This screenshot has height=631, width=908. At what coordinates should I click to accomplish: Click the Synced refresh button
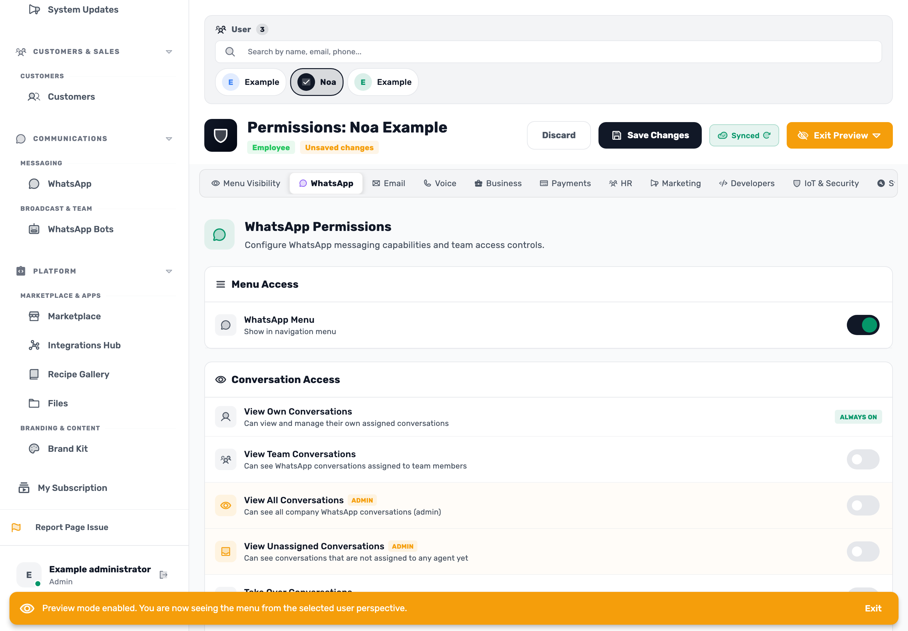pos(744,136)
